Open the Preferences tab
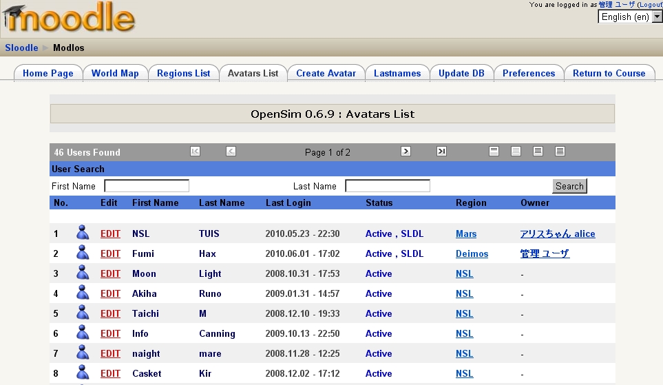The height and width of the screenshot is (385, 663). click(x=528, y=74)
